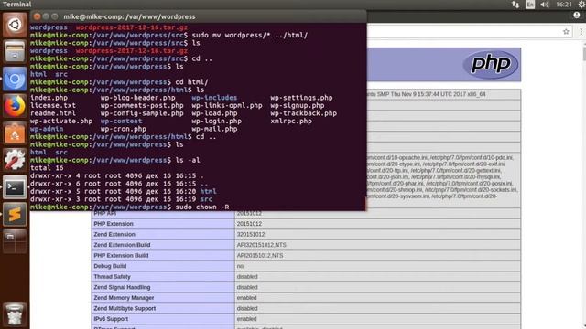Open the En keyboard layout indicator

pos(530,5)
